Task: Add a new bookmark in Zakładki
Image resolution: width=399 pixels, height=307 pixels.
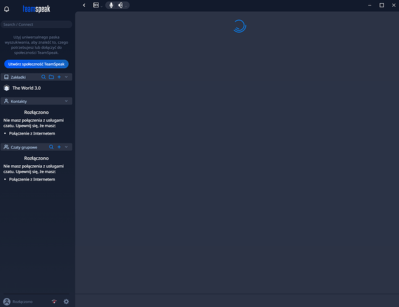Action: point(59,77)
